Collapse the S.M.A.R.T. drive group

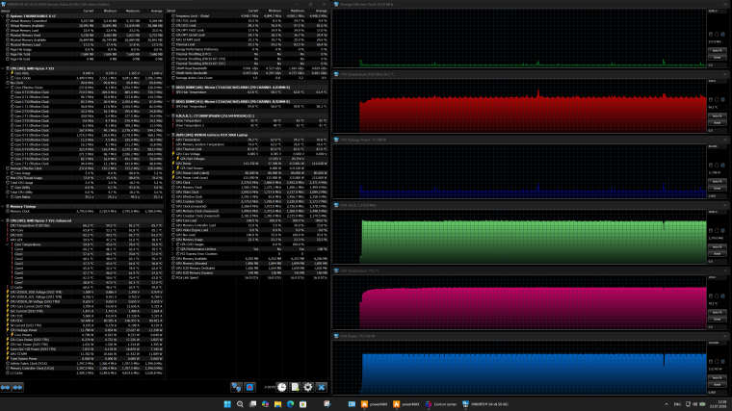169,116
